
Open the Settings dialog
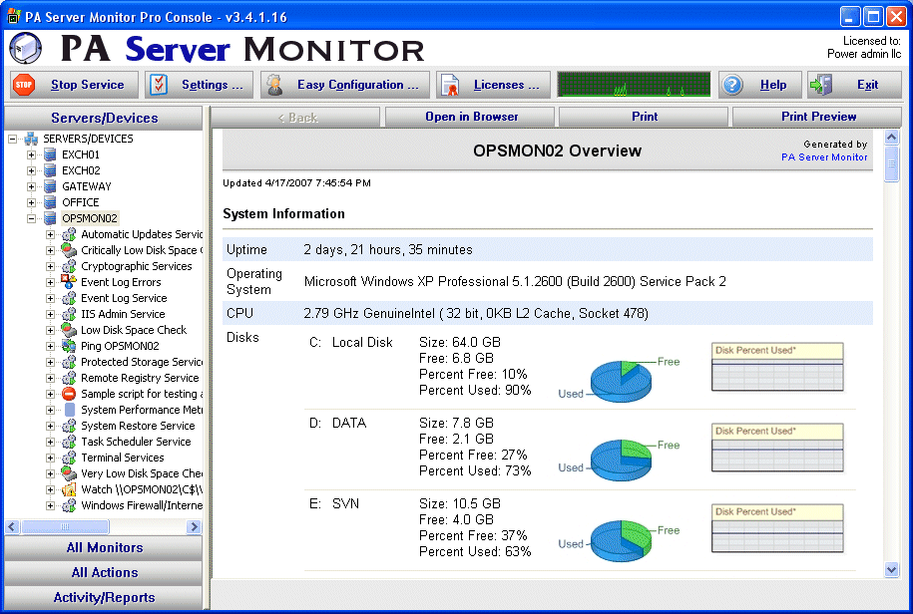click(200, 85)
